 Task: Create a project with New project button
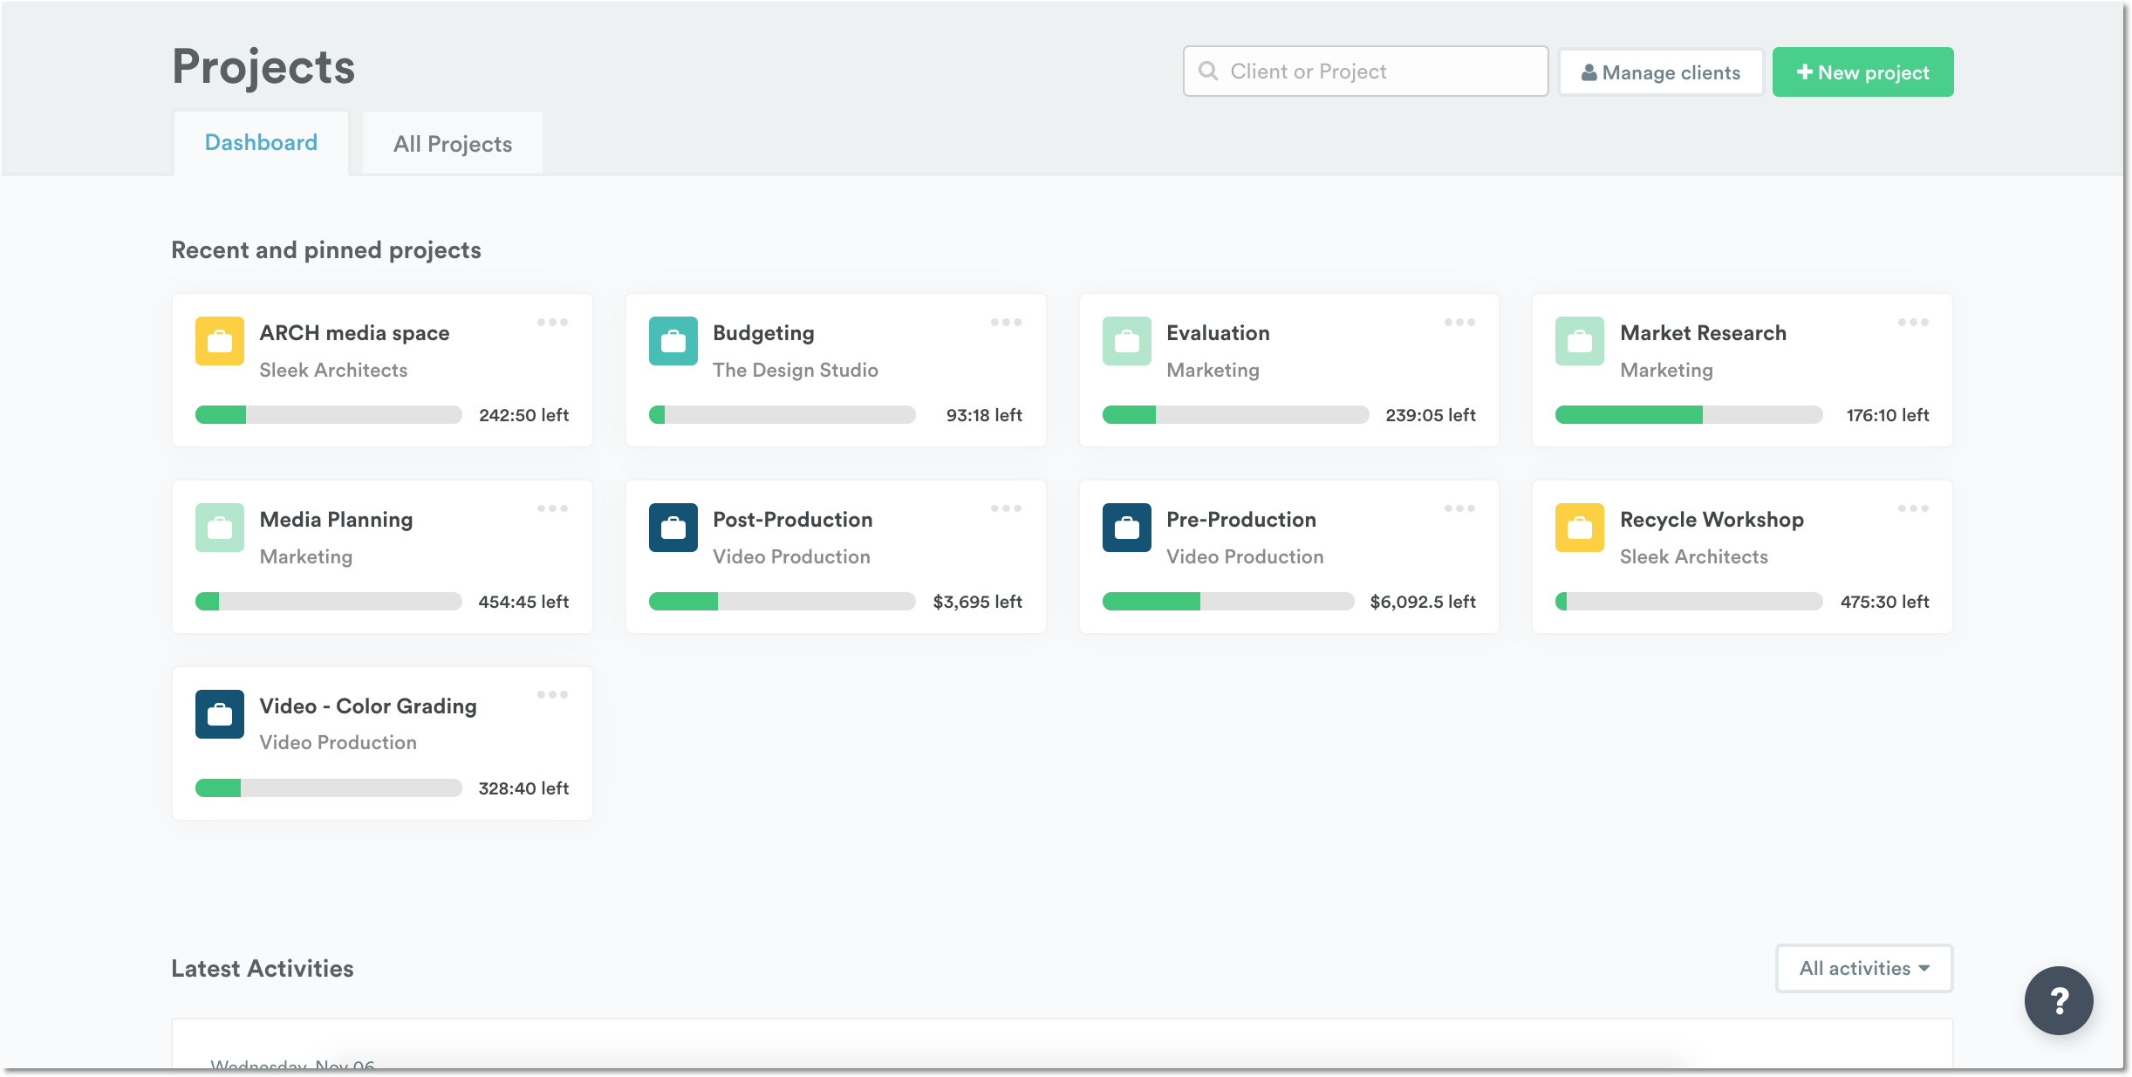pos(1862,72)
